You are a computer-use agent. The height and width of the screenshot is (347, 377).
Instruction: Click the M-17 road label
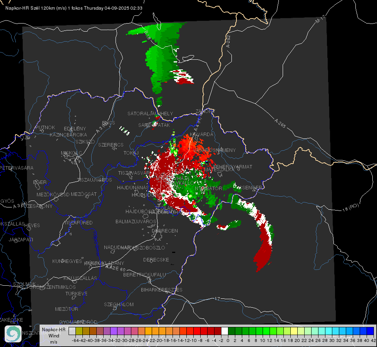[x=320, y=19]
